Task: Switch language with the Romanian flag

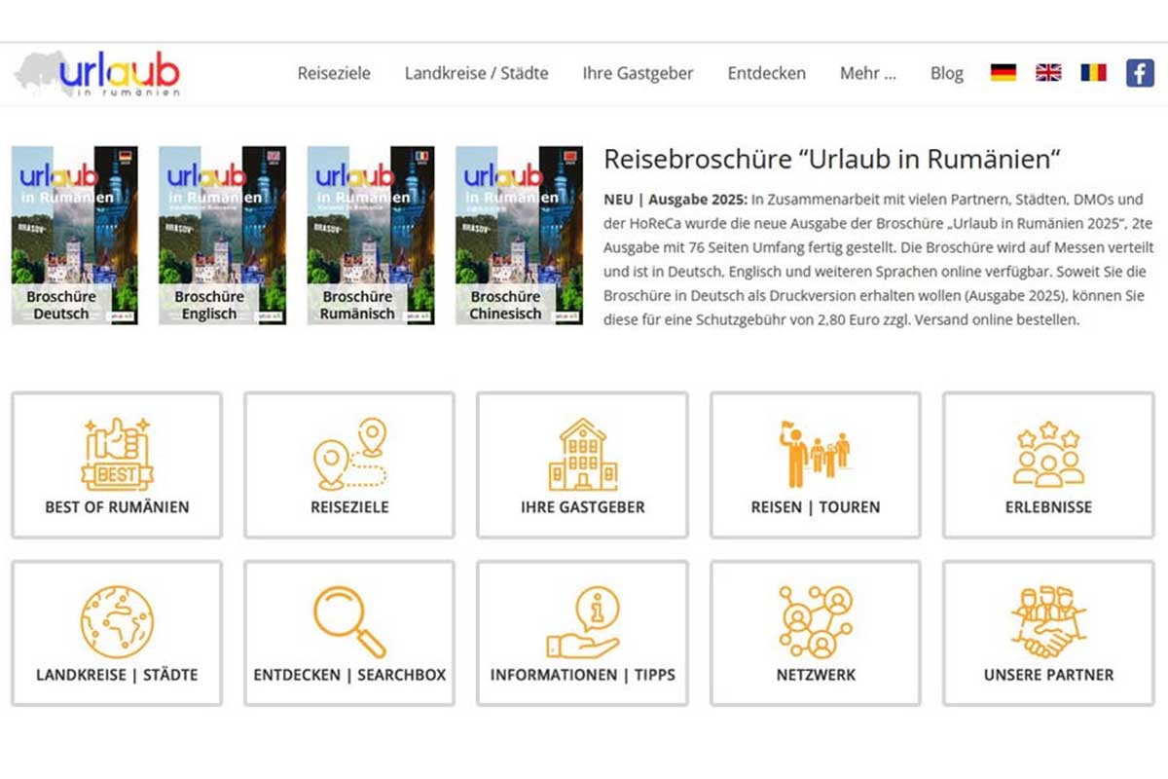Action: click(1093, 72)
